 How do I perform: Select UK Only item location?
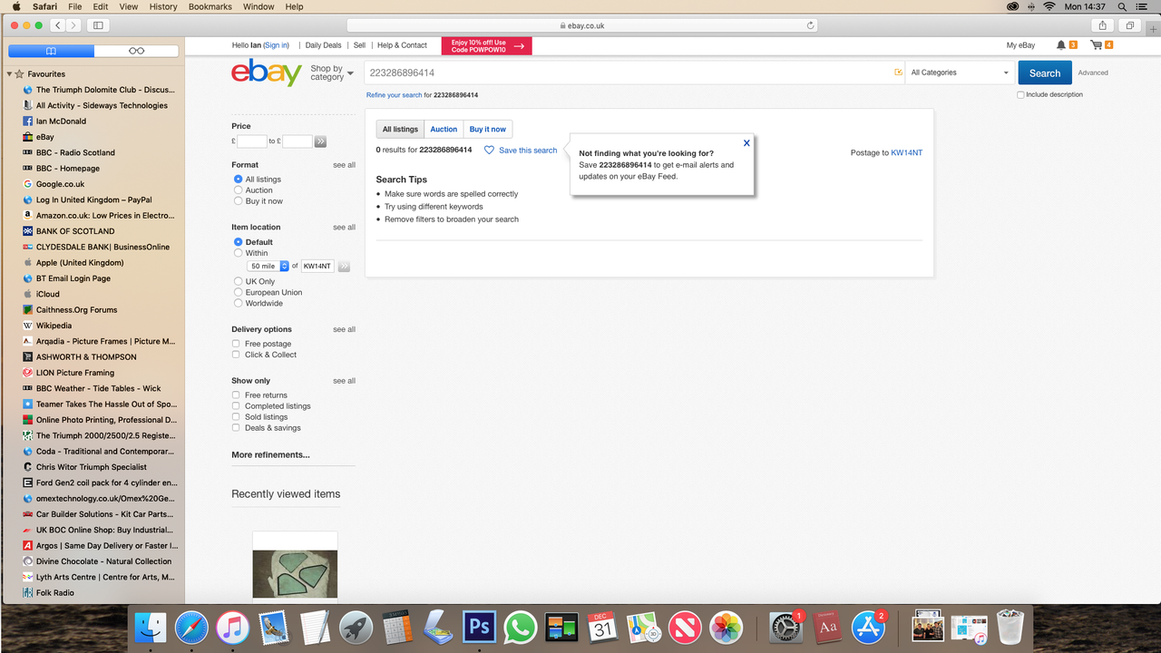239,281
